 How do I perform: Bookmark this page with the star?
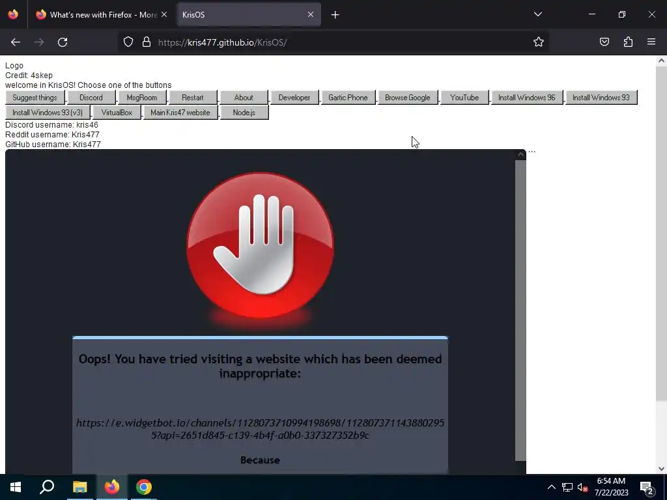pos(539,42)
